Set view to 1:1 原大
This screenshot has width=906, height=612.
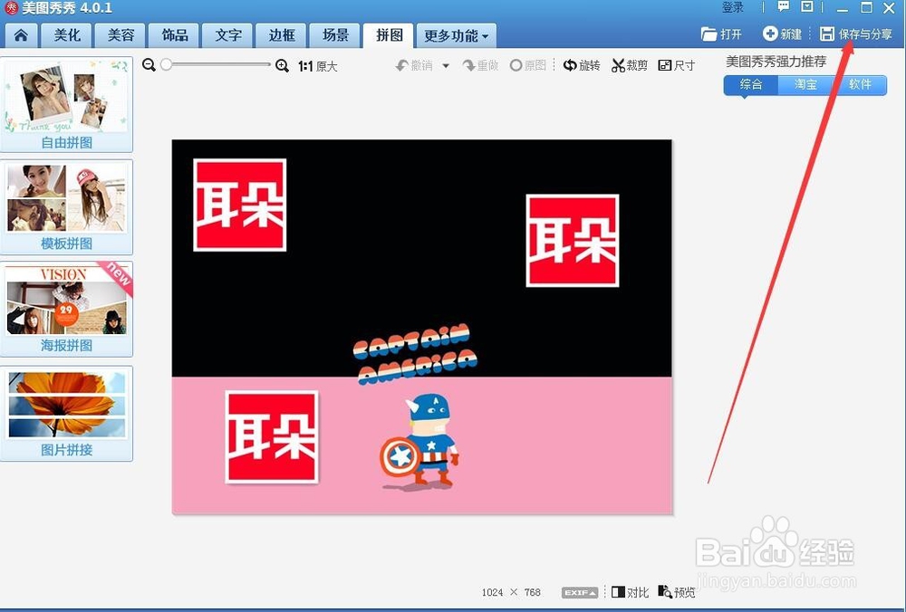point(318,66)
